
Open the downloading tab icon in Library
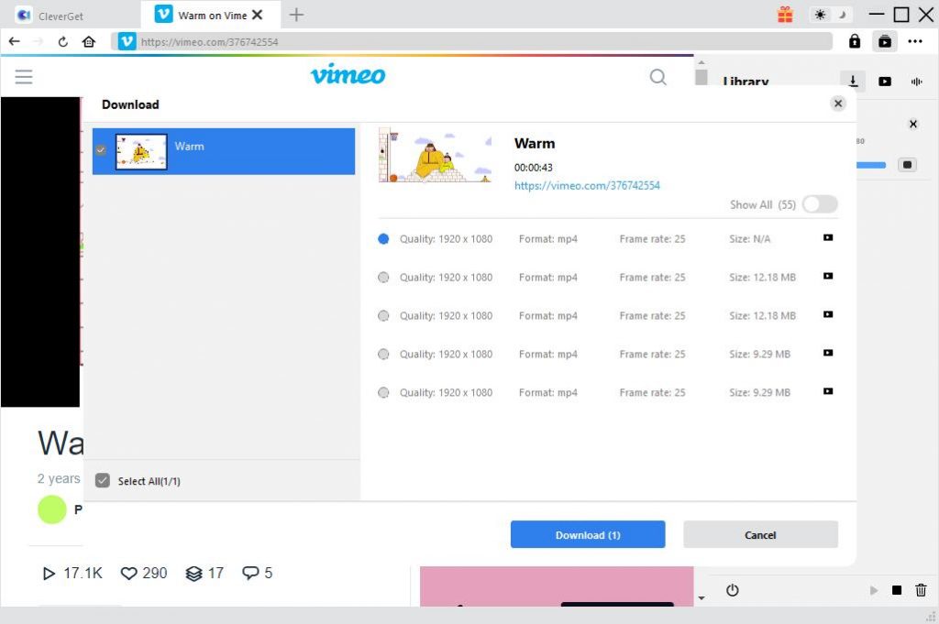[x=853, y=81]
